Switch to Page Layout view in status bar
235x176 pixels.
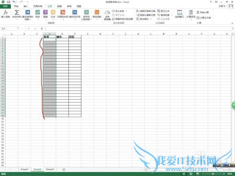[191, 174]
